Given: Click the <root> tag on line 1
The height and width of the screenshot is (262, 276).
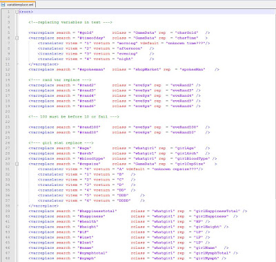Looking at the screenshot, I should click(x=26, y=12).
